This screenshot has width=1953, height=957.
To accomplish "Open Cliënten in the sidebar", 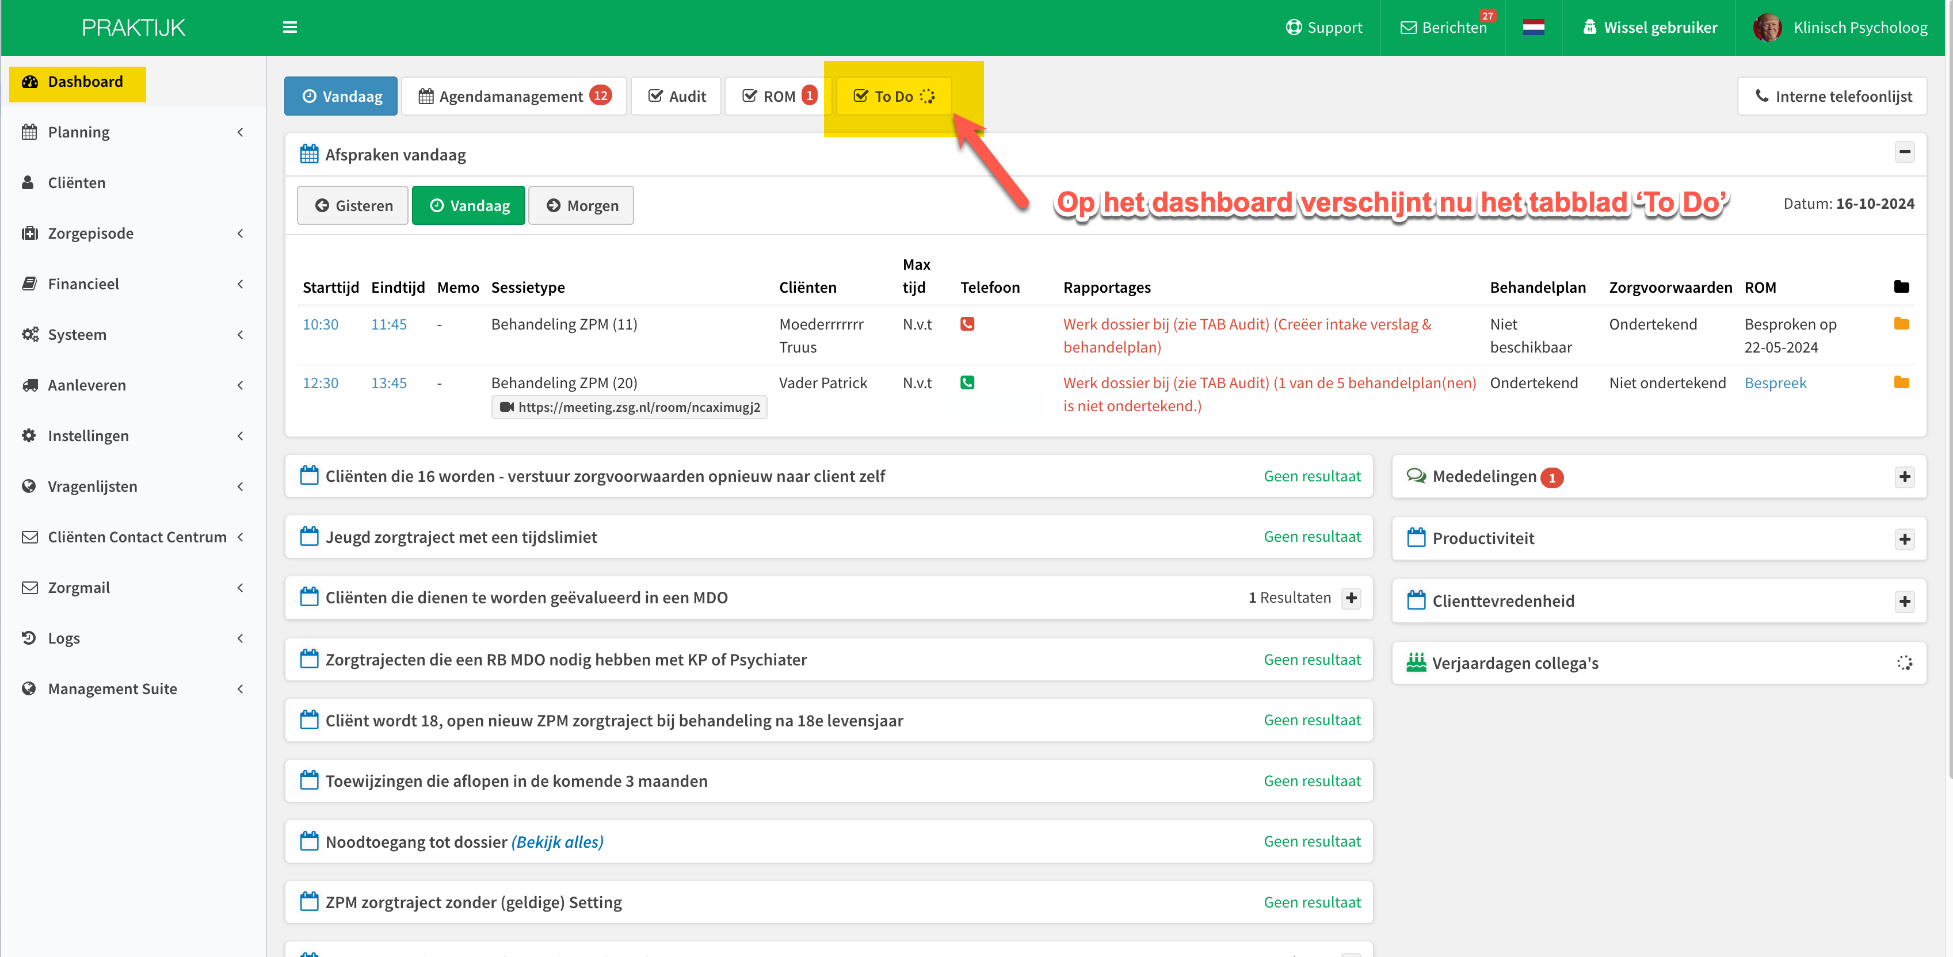I will coord(133,183).
